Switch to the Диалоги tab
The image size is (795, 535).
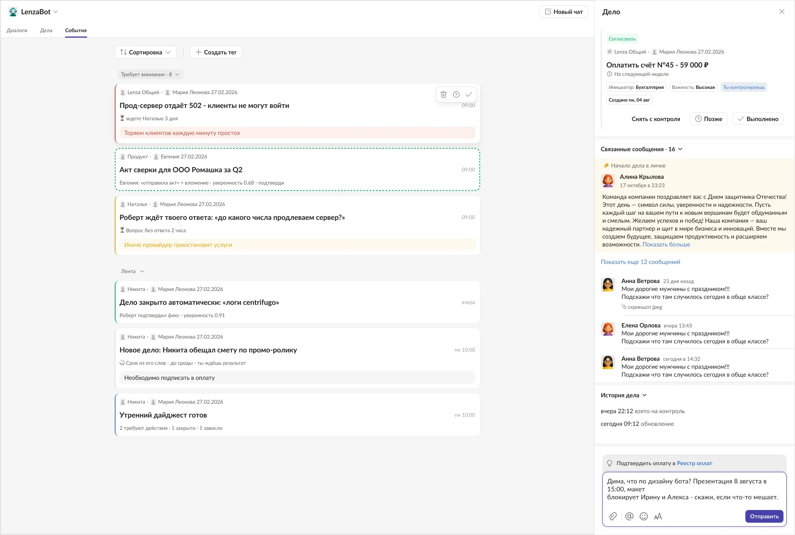17,30
